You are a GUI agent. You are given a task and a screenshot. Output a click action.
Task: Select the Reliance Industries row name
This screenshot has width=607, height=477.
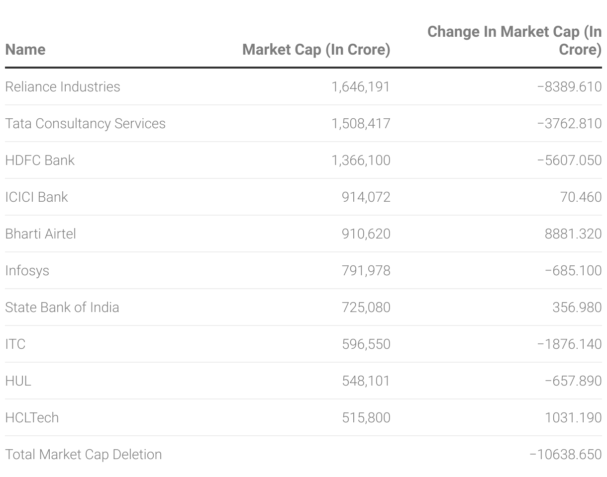tap(63, 86)
